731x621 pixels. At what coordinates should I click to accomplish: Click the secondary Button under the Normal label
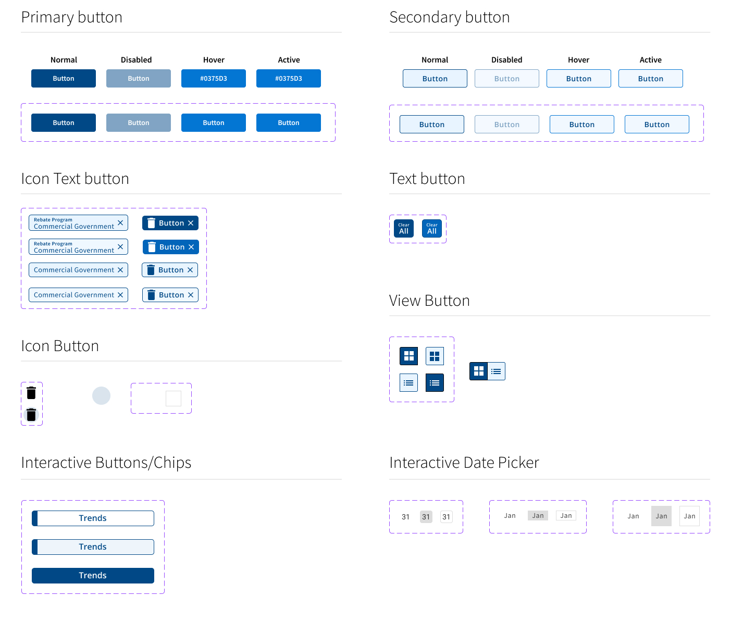[435, 79]
